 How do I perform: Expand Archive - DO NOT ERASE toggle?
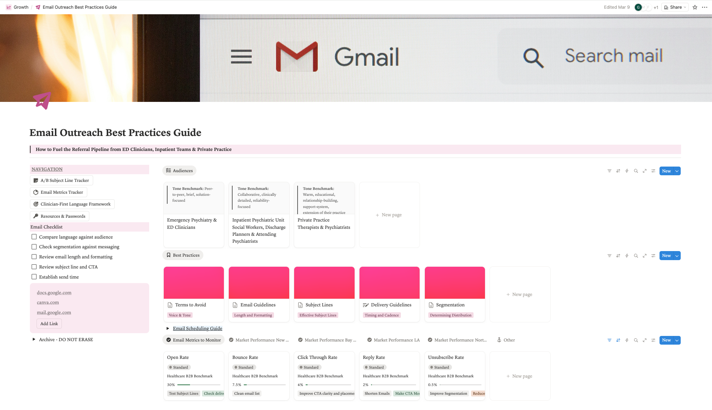[x=34, y=339]
